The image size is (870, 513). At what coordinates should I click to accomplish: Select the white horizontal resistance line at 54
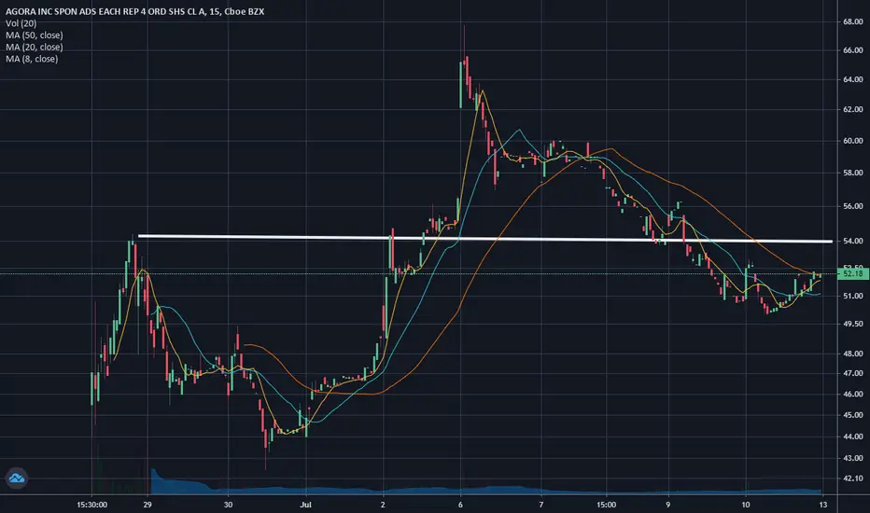(484, 239)
